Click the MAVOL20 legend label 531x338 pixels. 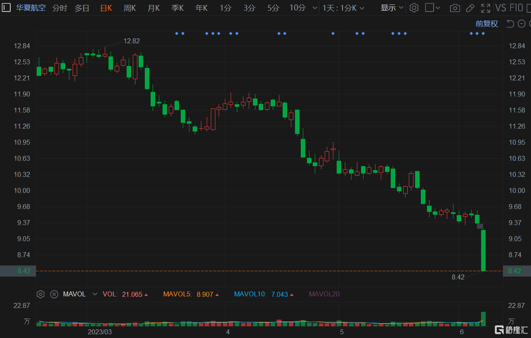click(x=325, y=294)
